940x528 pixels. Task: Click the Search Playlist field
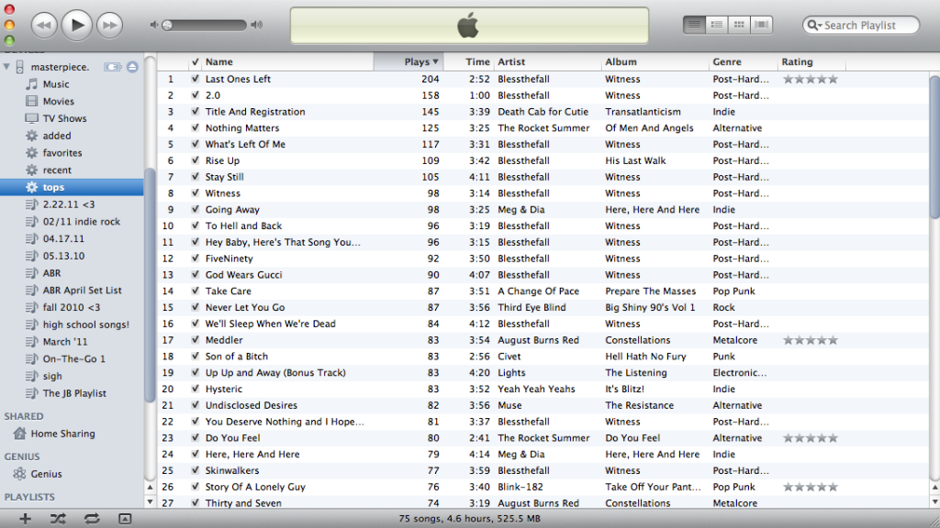(861, 25)
